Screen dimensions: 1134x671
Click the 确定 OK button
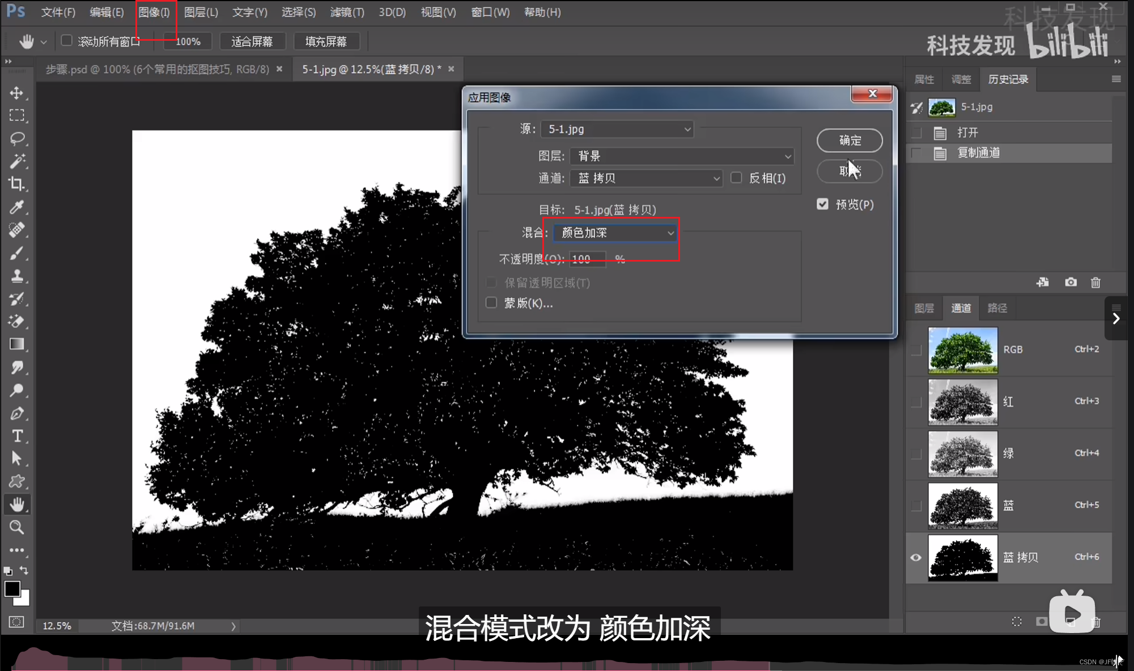coord(849,140)
